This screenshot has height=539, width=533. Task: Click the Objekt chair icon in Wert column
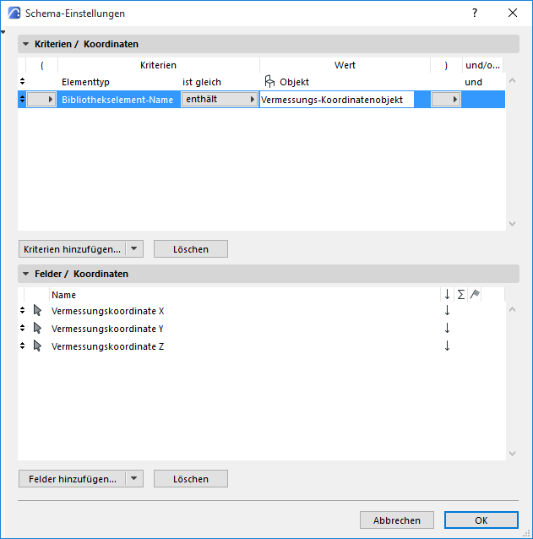coord(270,82)
